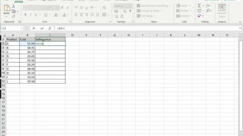Click the Orientation text angle icon
Image resolution: width=243 pixels, height=136 pixels.
point(92,7)
